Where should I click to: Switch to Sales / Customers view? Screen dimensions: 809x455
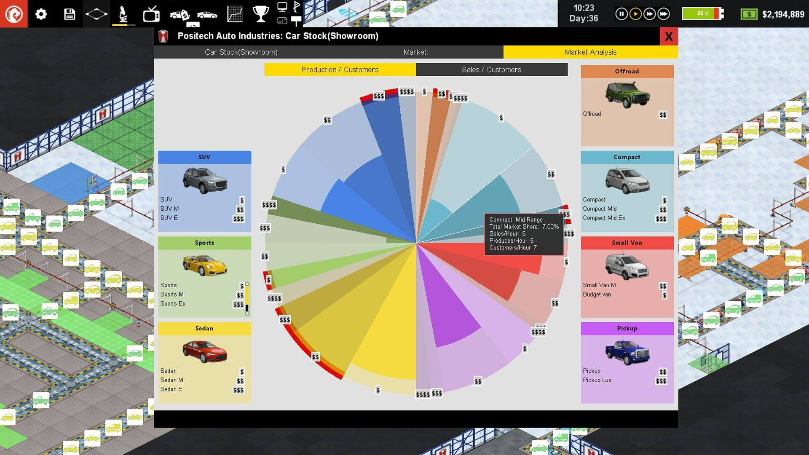click(x=492, y=70)
